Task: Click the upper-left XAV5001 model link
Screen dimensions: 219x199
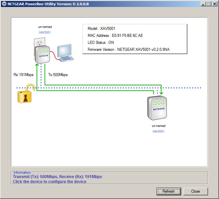Action: (45, 33)
